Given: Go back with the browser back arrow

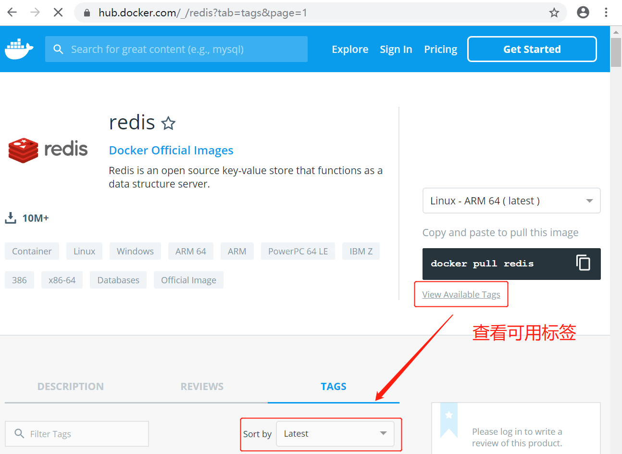Looking at the screenshot, I should [12, 13].
